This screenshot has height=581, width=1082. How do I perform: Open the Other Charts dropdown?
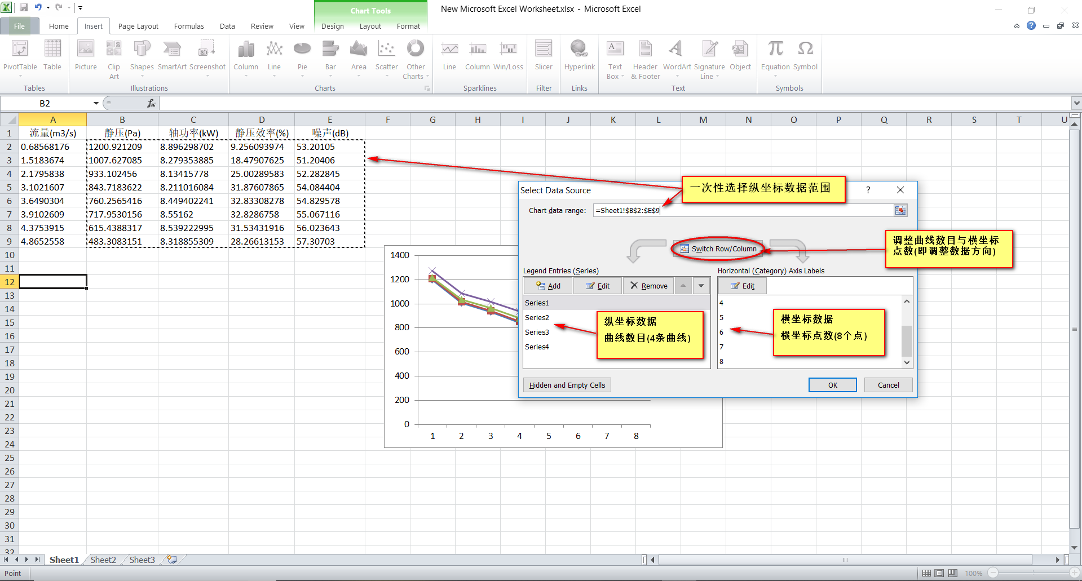416,59
